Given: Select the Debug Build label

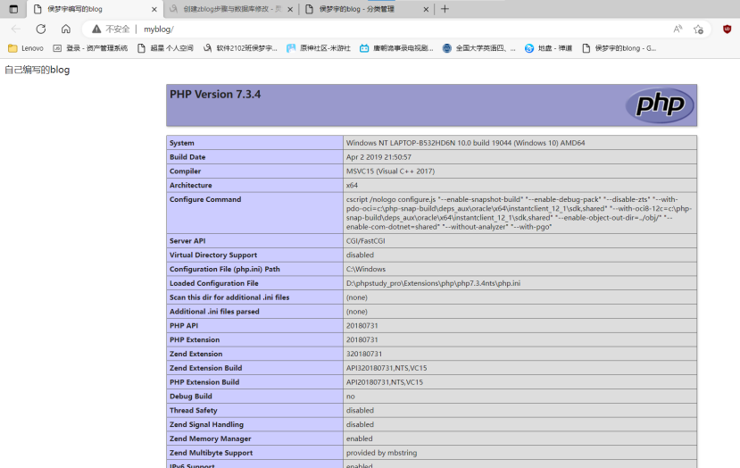Looking at the screenshot, I should [x=191, y=397].
